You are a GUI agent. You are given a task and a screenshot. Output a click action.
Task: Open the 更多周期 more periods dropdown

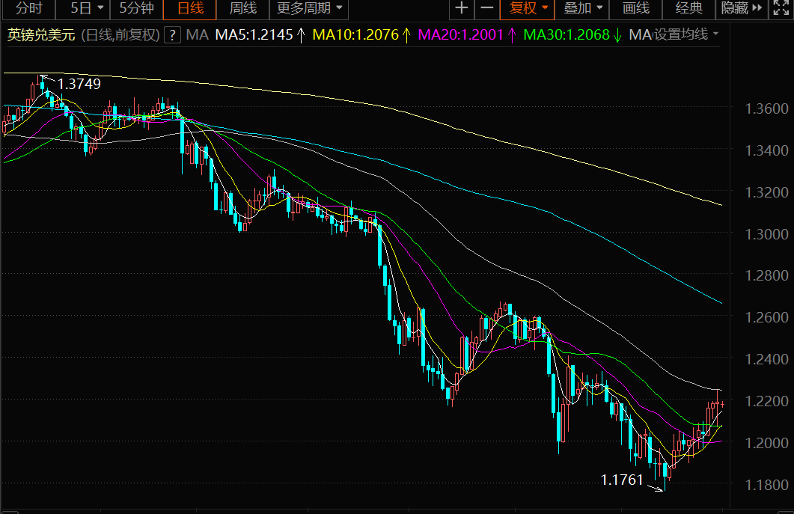[x=309, y=8]
